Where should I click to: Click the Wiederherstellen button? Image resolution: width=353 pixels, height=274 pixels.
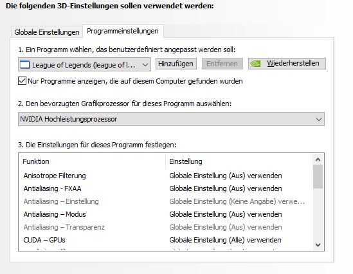tap(287, 64)
